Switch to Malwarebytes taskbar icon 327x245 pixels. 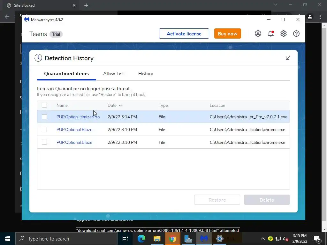click(x=204, y=239)
